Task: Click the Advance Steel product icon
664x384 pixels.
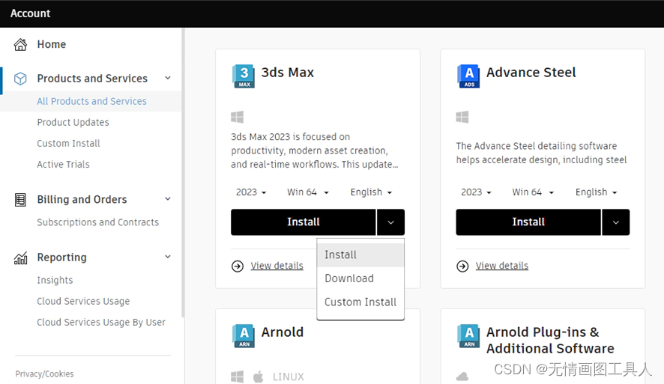Action: tap(468, 76)
